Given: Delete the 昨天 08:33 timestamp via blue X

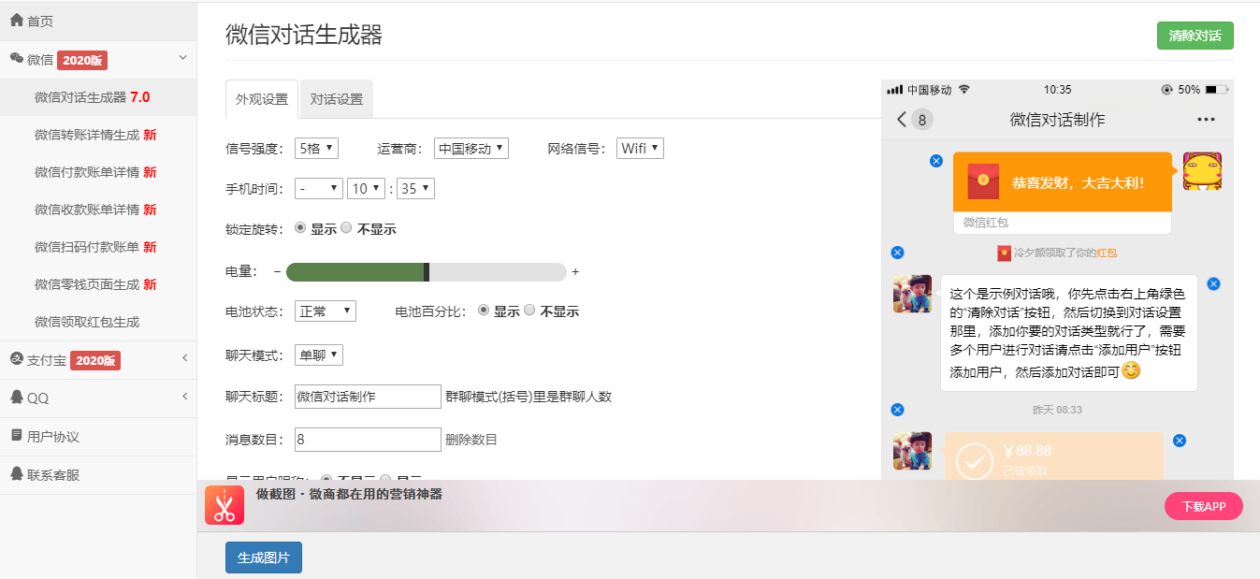Looking at the screenshot, I should pos(897,410).
